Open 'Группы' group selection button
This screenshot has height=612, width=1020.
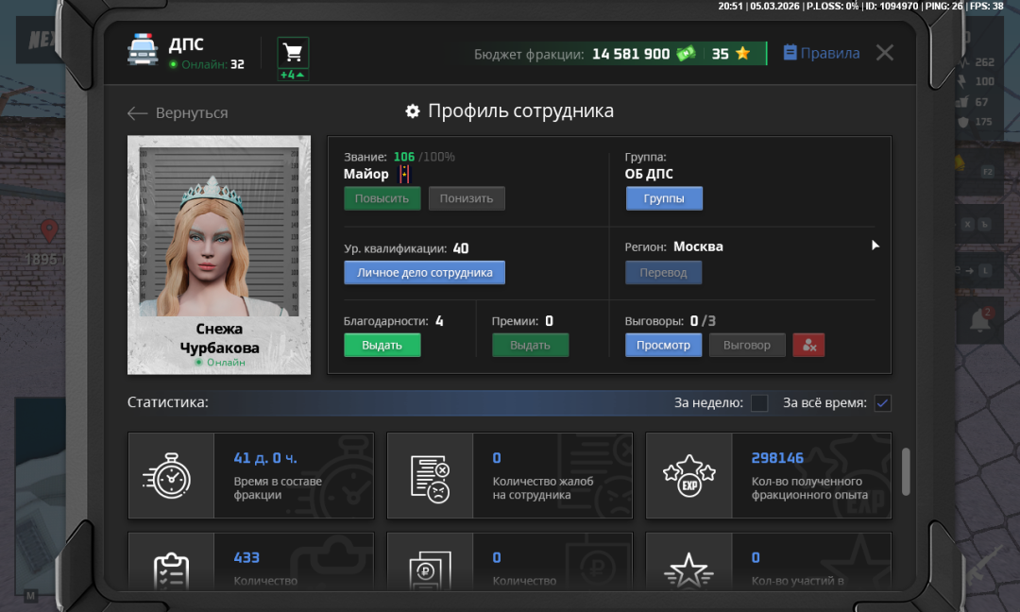(663, 198)
